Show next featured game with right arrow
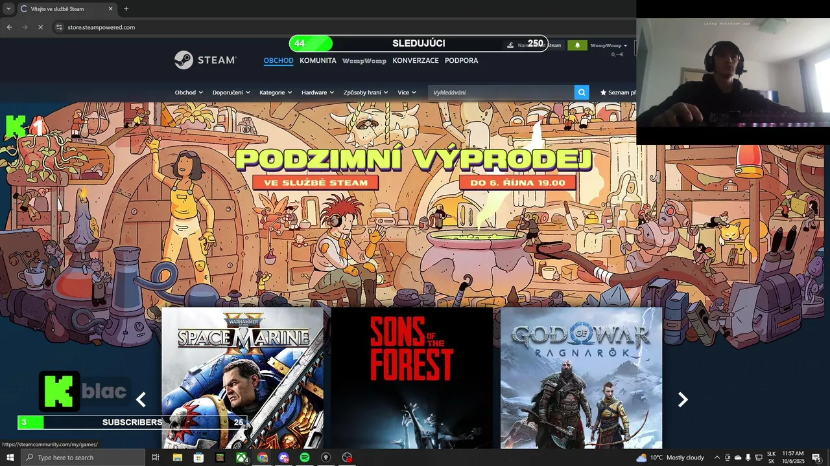 682,400
